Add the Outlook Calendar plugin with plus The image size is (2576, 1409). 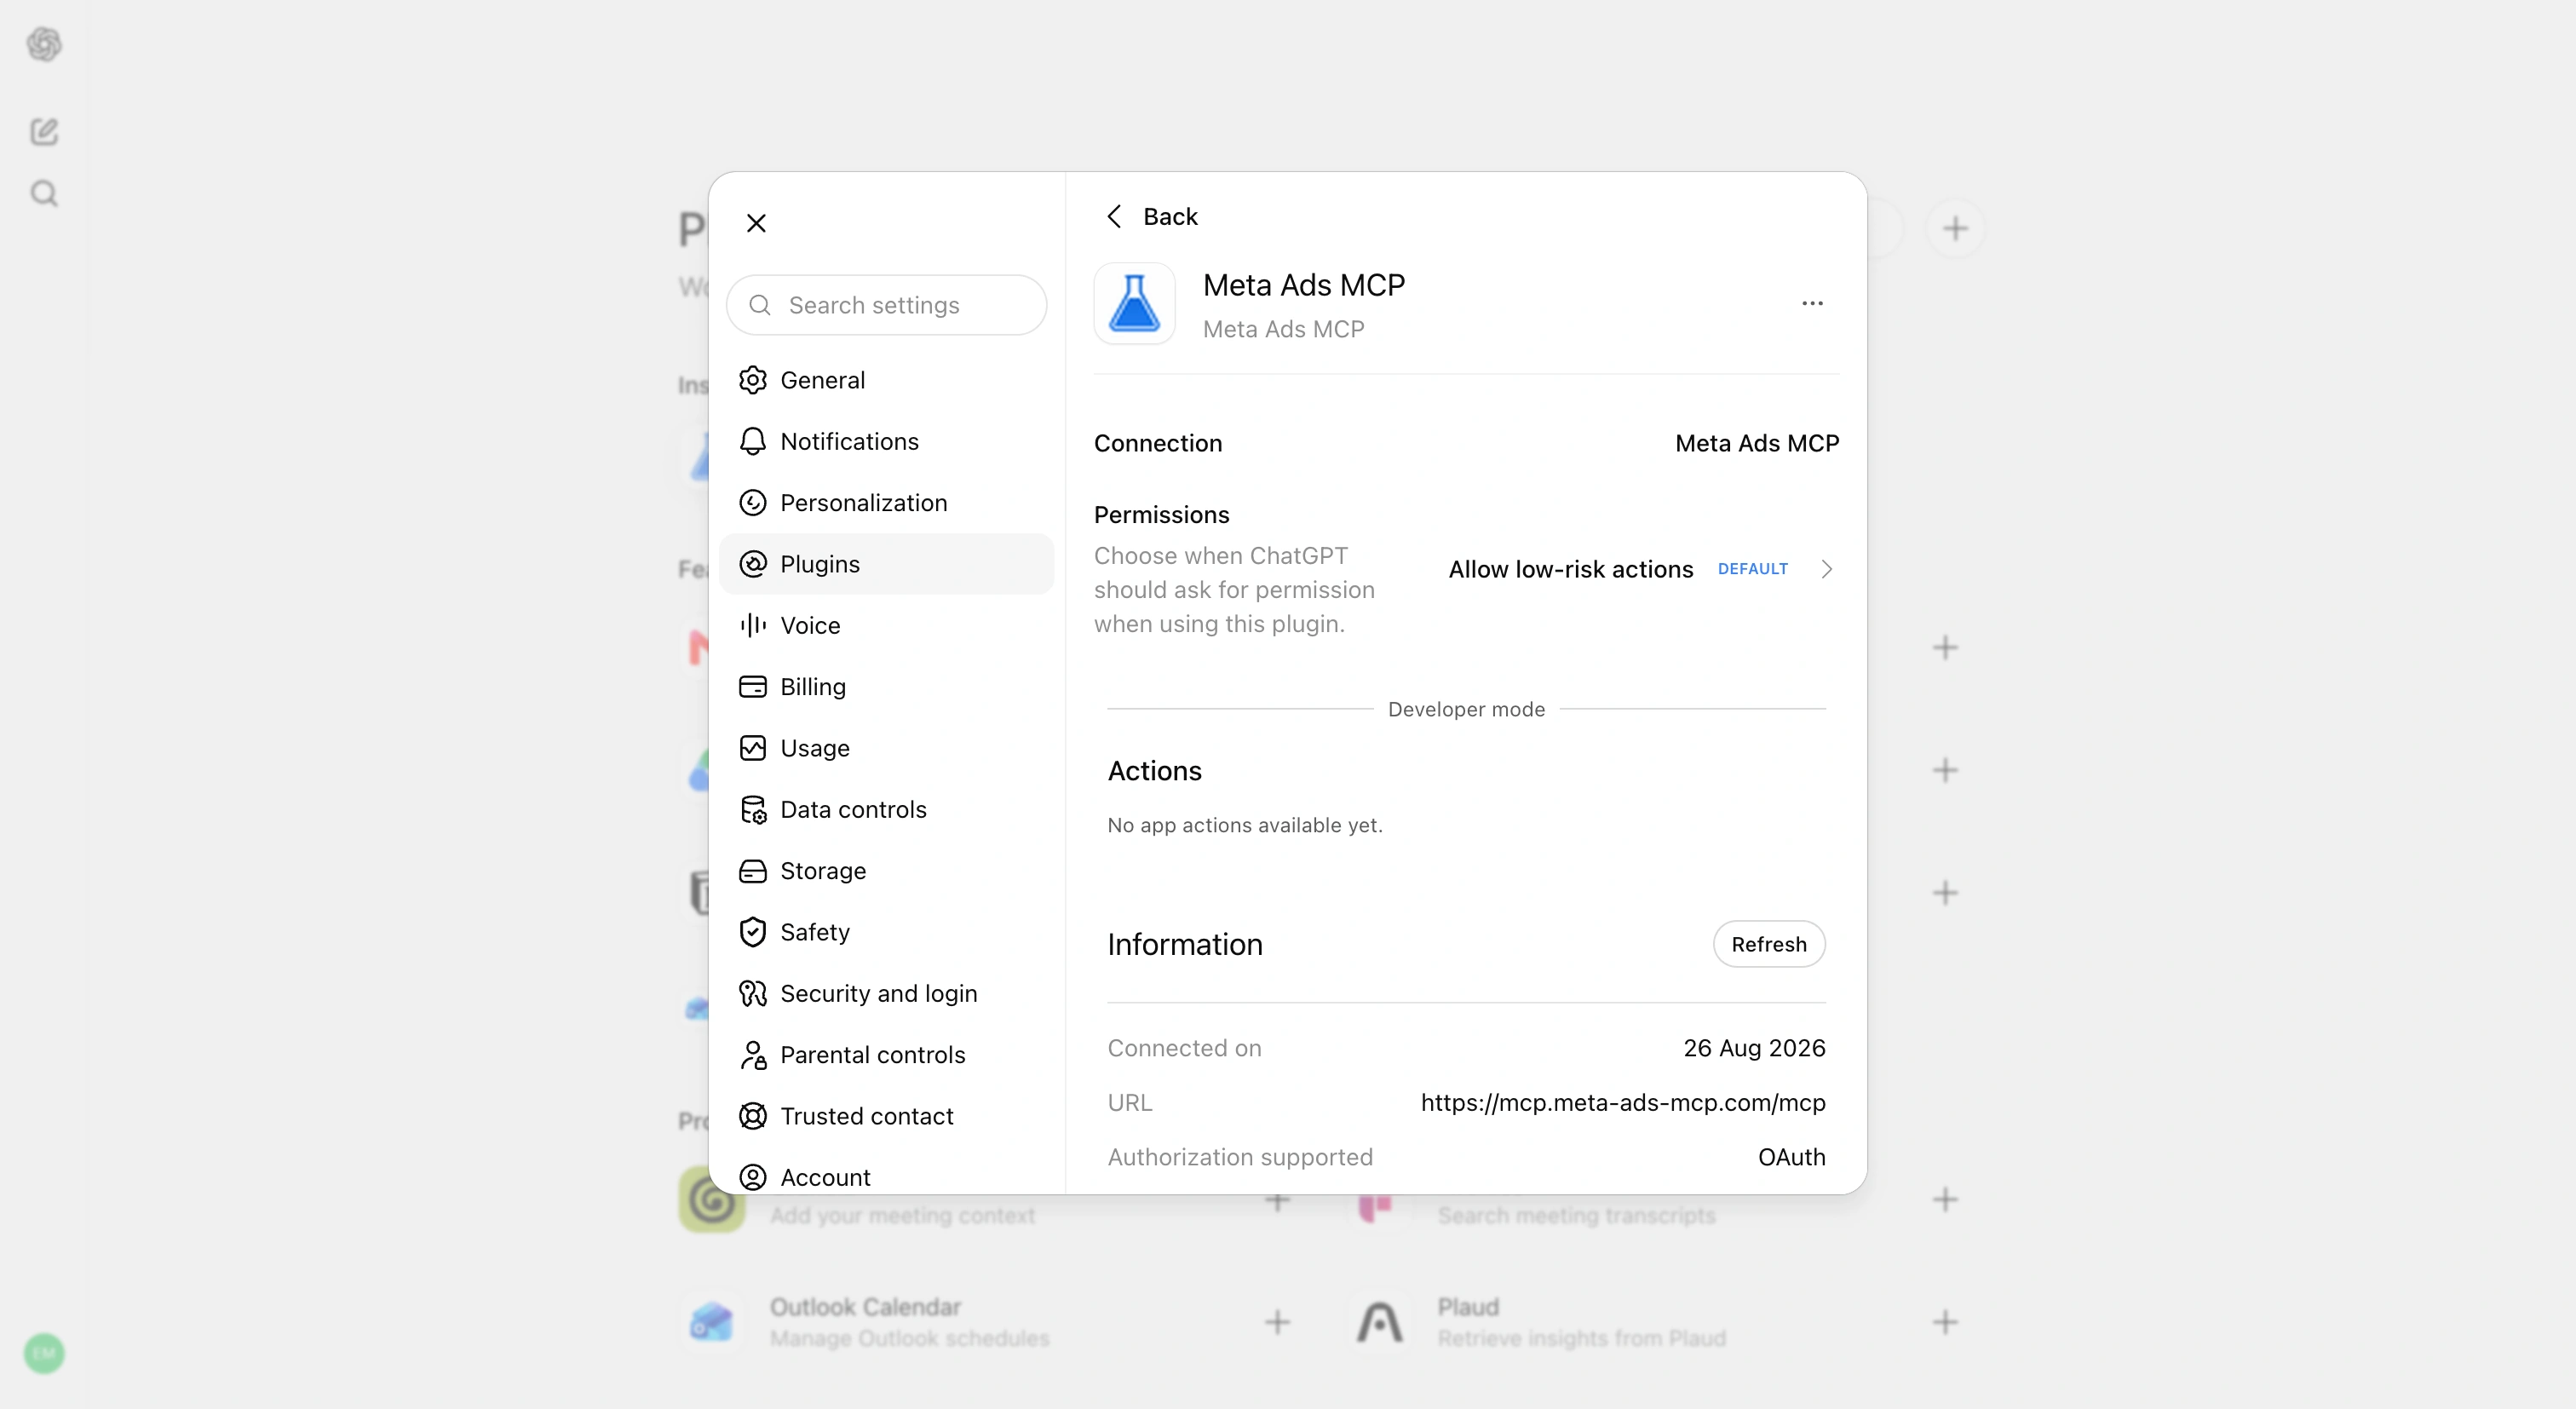pos(1277,1322)
